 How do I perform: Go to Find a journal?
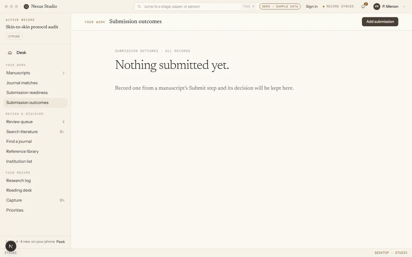point(35,141)
